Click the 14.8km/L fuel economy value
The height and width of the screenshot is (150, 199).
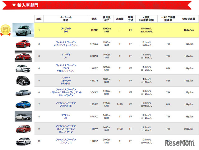pyautogui.click(x=146, y=55)
